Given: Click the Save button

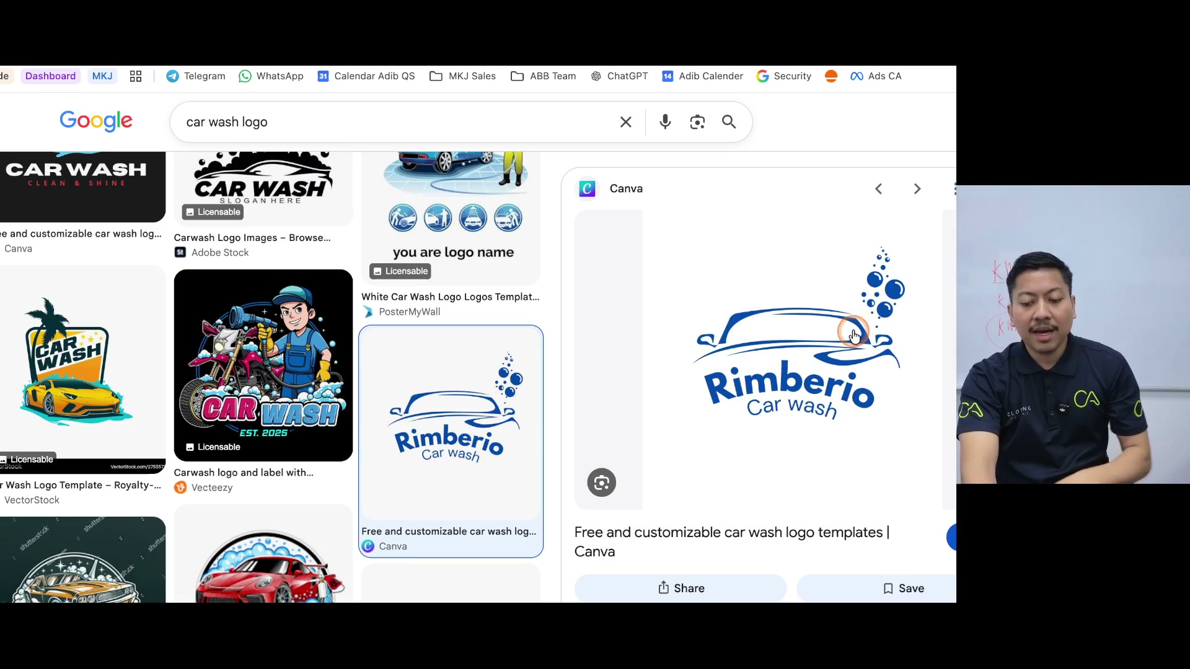Looking at the screenshot, I should [x=876, y=588].
